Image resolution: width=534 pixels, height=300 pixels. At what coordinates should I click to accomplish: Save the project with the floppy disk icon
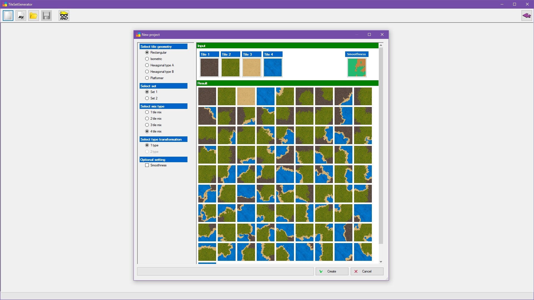click(x=46, y=15)
